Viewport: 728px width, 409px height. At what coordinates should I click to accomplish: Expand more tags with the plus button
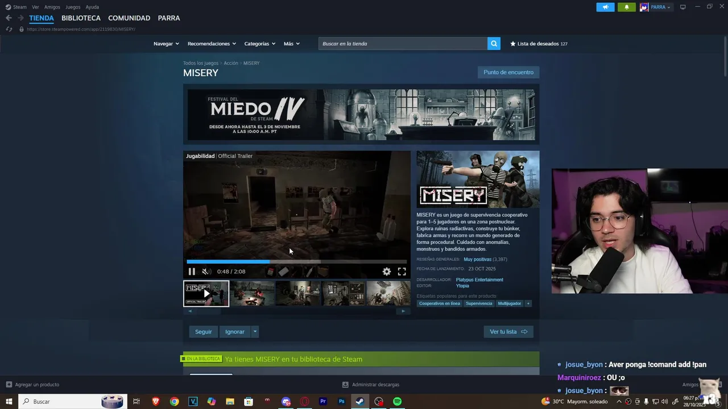point(528,303)
